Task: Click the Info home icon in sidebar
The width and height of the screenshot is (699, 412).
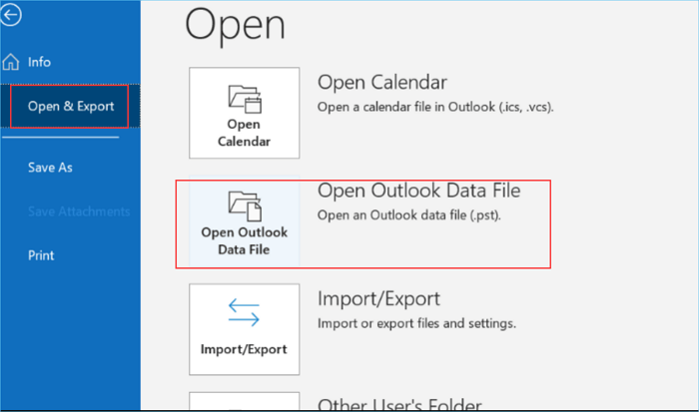Action: coord(11,62)
